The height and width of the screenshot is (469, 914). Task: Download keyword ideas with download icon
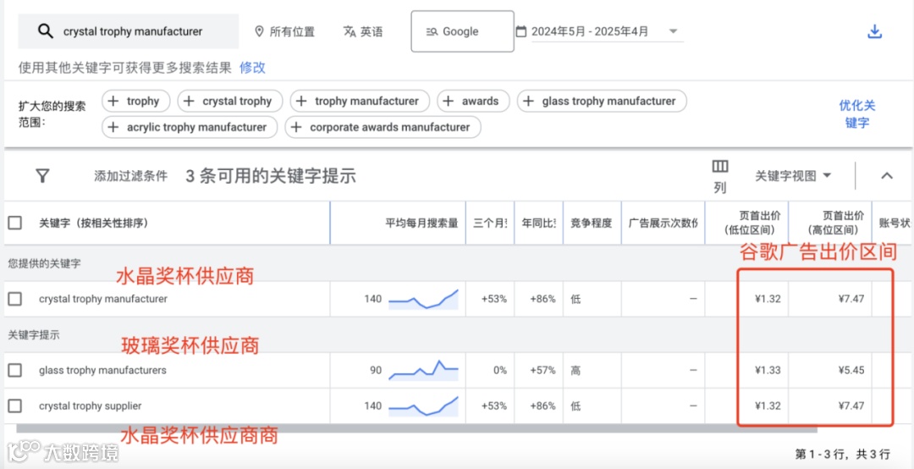(874, 31)
